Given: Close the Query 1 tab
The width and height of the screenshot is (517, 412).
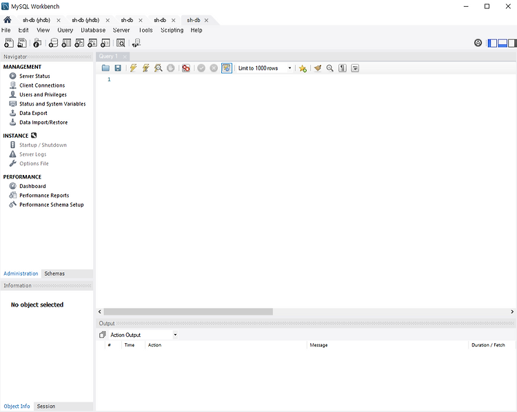Looking at the screenshot, I should 125,56.
